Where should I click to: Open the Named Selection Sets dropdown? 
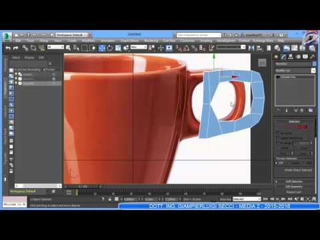pos(231,47)
